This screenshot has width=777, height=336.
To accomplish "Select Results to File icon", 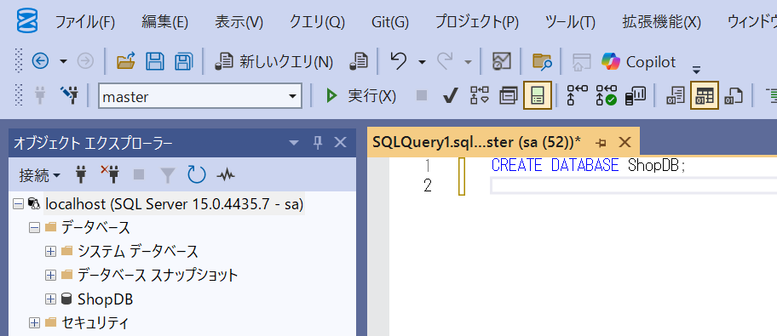I will coord(734,96).
